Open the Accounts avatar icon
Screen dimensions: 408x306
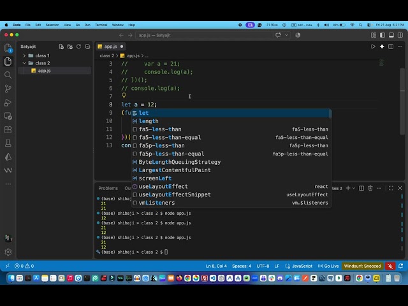8,238
